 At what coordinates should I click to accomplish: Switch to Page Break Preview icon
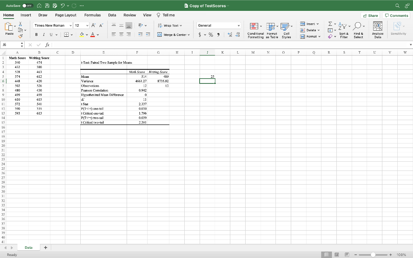[x=347, y=255]
